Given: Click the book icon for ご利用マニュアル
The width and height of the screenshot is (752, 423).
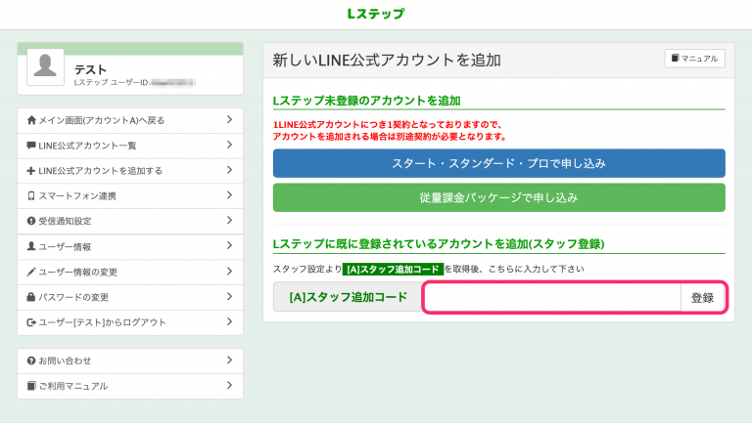Looking at the screenshot, I should pos(31,386).
